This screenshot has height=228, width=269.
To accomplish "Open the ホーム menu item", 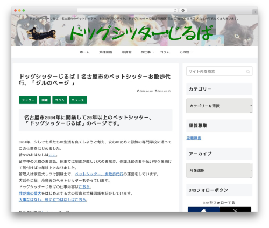I will [84, 52].
